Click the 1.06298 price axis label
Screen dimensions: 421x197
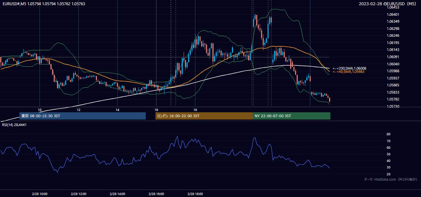393,29
